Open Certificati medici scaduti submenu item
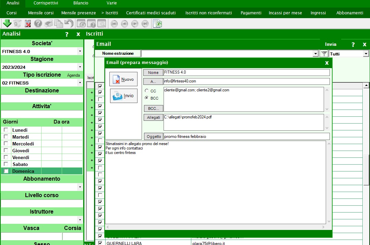This screenshot has width=370, height=245. point(151,13)
